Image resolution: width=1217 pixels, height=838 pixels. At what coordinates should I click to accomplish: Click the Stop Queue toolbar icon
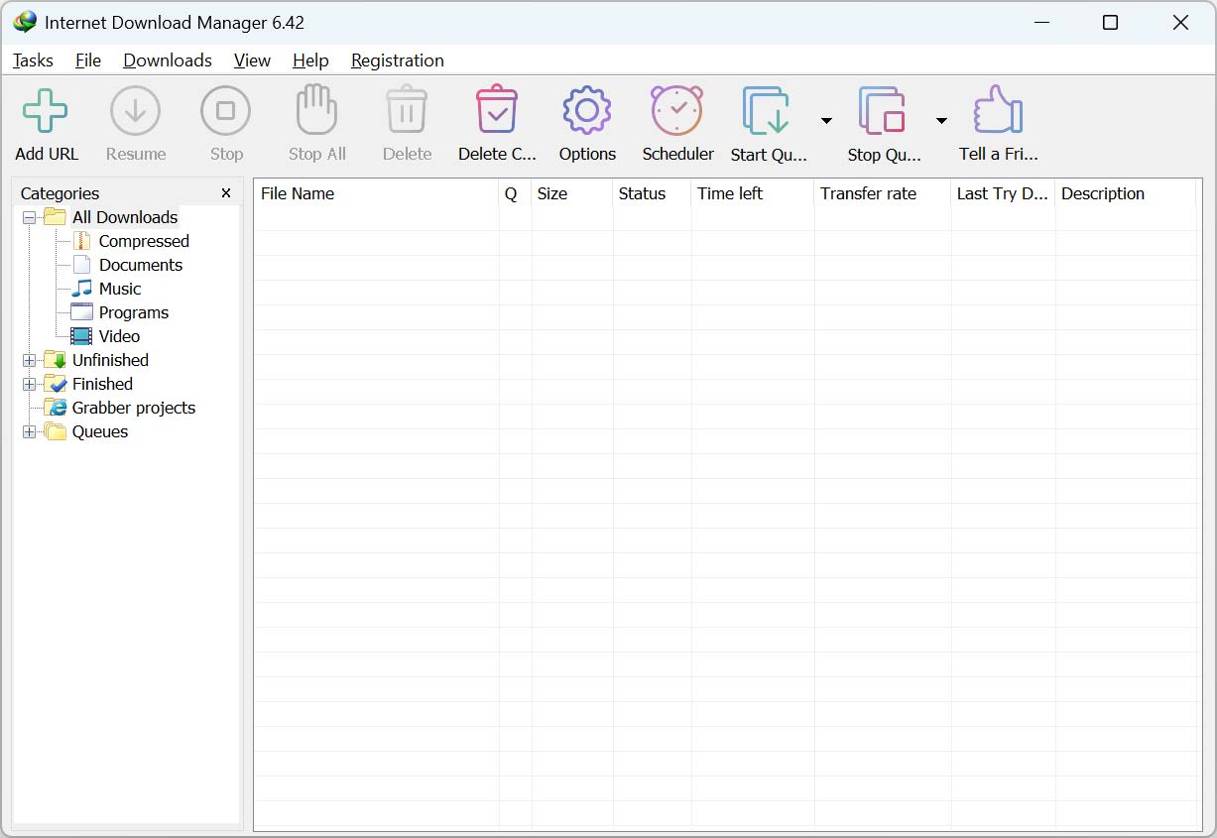pyautogui.click(x=883, y=111)
